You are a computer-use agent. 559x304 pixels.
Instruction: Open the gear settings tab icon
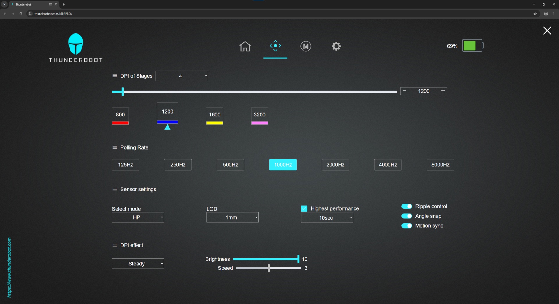pyautogui.click(x=336, y=46)
